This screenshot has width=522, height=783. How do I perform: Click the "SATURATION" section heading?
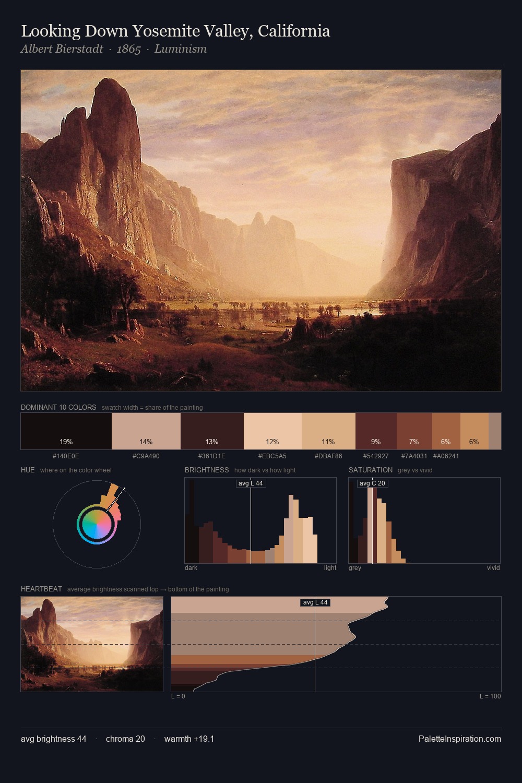[x=371, y=470]
